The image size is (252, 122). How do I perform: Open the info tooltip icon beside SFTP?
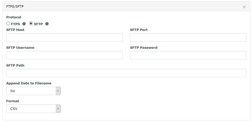[x=47, y=24]
